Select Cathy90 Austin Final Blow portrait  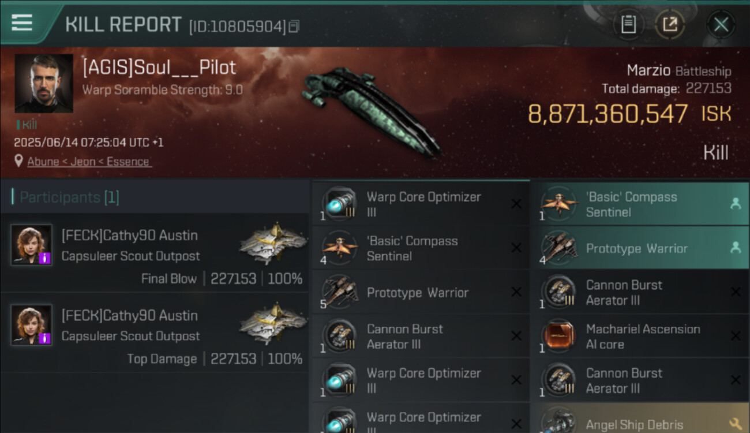tap(32, 245)
